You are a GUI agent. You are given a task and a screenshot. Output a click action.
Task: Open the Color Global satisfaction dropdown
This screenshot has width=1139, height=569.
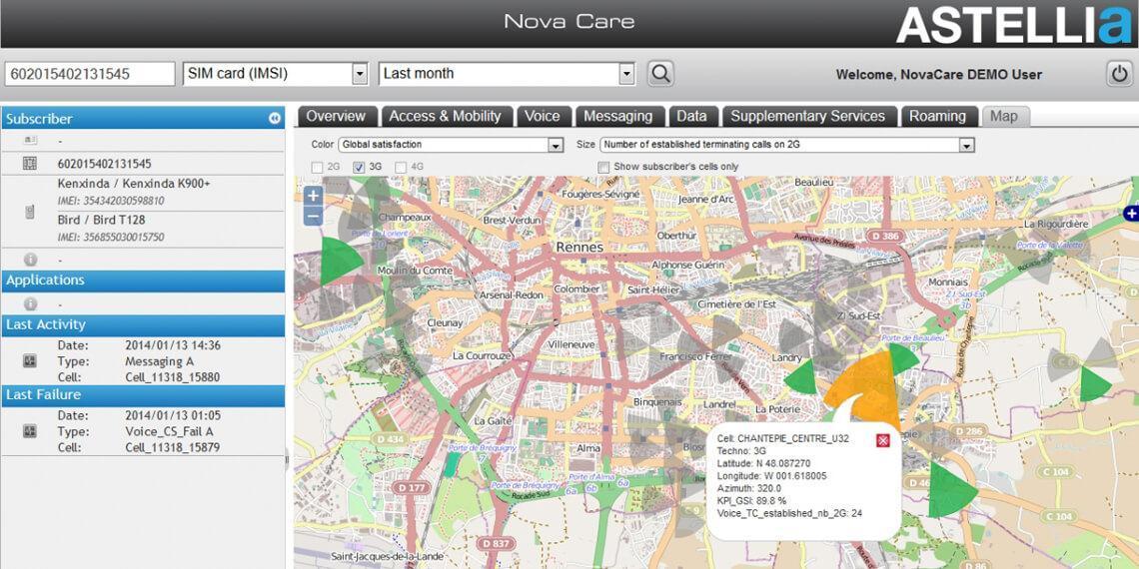click(556, 145)
